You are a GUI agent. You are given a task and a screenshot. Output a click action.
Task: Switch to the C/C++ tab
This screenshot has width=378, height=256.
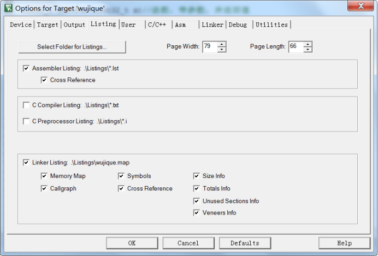coord(159,25)
